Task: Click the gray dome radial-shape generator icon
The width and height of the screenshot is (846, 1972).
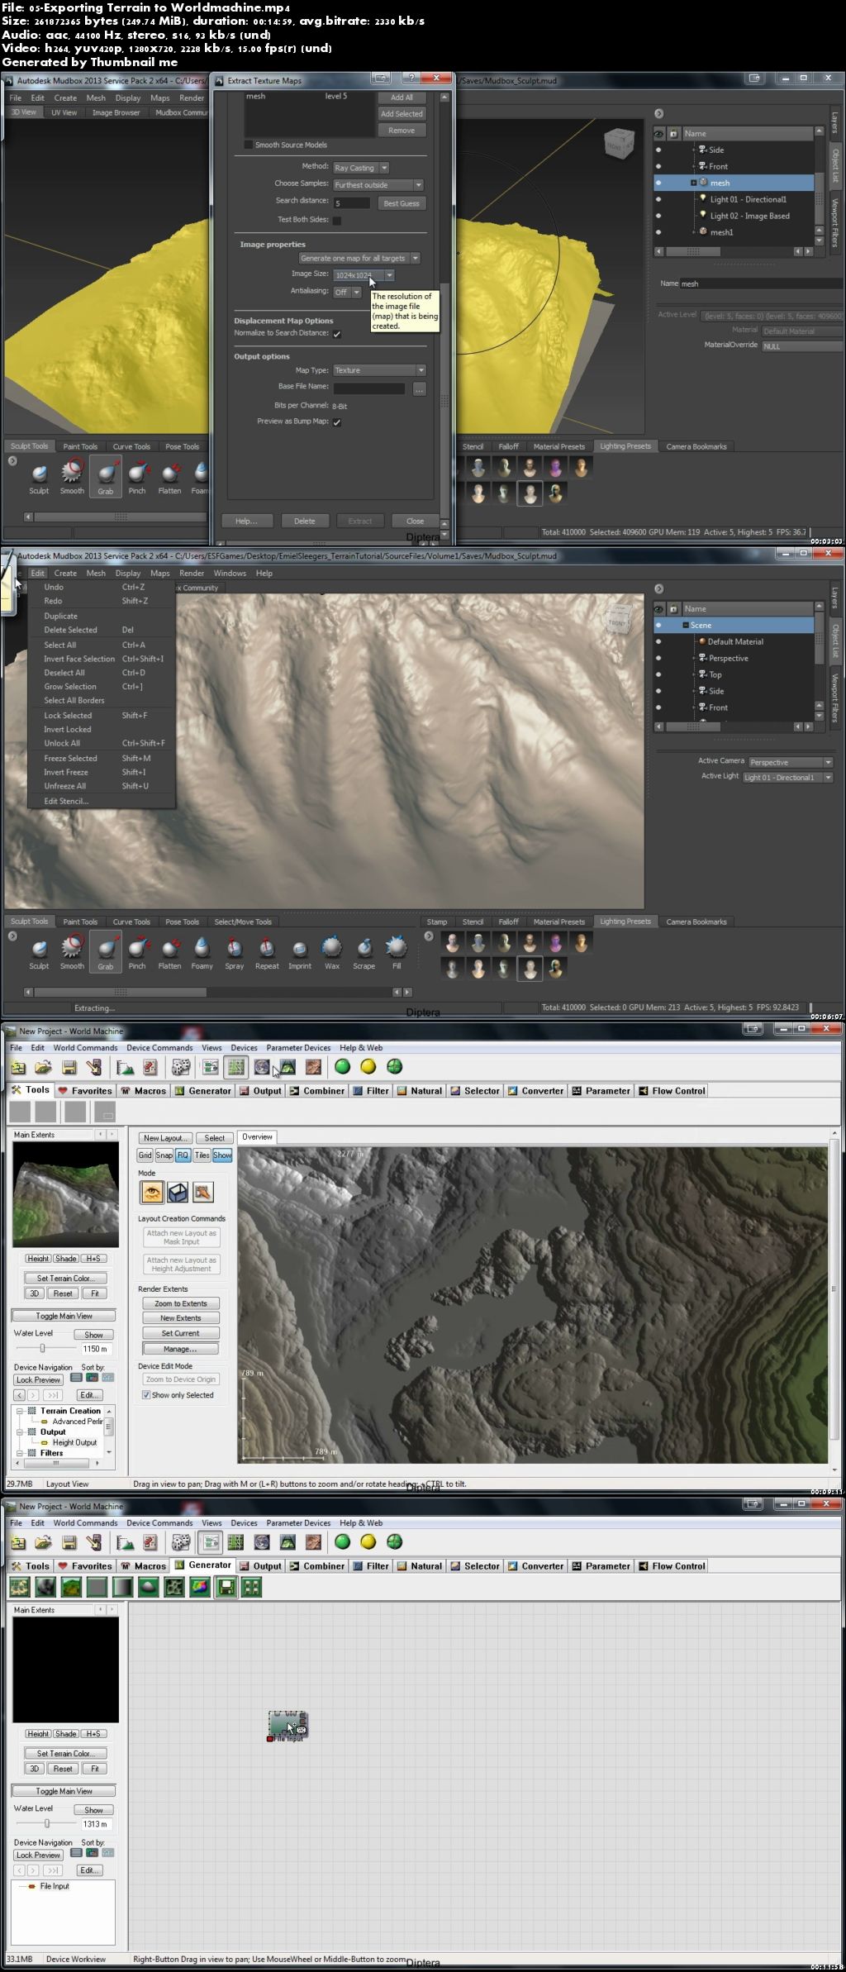Action: coord(149,1587)
